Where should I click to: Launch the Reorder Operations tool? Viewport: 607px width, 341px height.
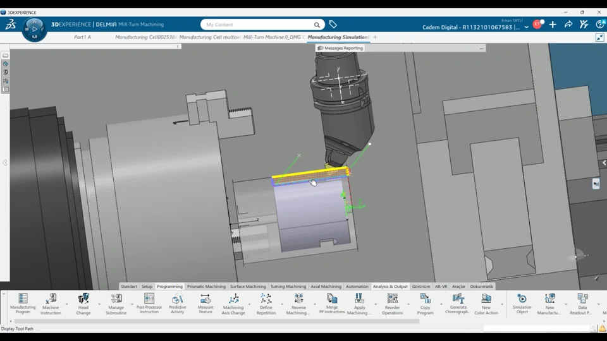pos(392,299)
